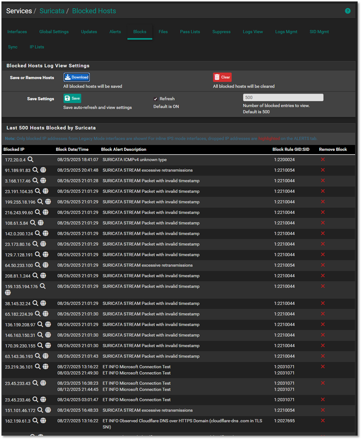The width and height of the screenshot is (362, 440).
Task: Download all blocked hosts
Action: [x=76, y=77]
